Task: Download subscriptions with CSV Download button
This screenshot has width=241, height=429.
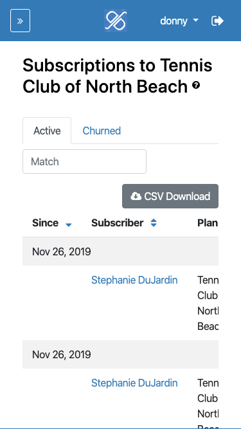Action: coord(170,196)
